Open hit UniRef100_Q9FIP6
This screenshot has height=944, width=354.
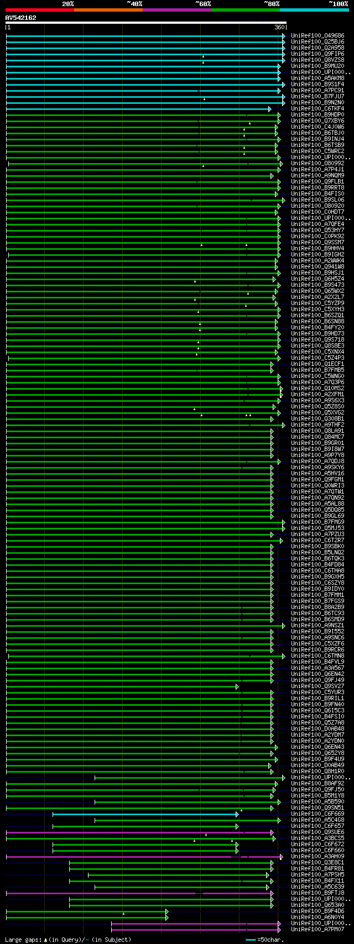[317, 54]
